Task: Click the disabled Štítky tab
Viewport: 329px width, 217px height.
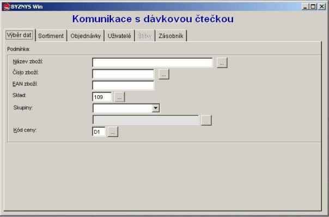Action: click(145, 36)
